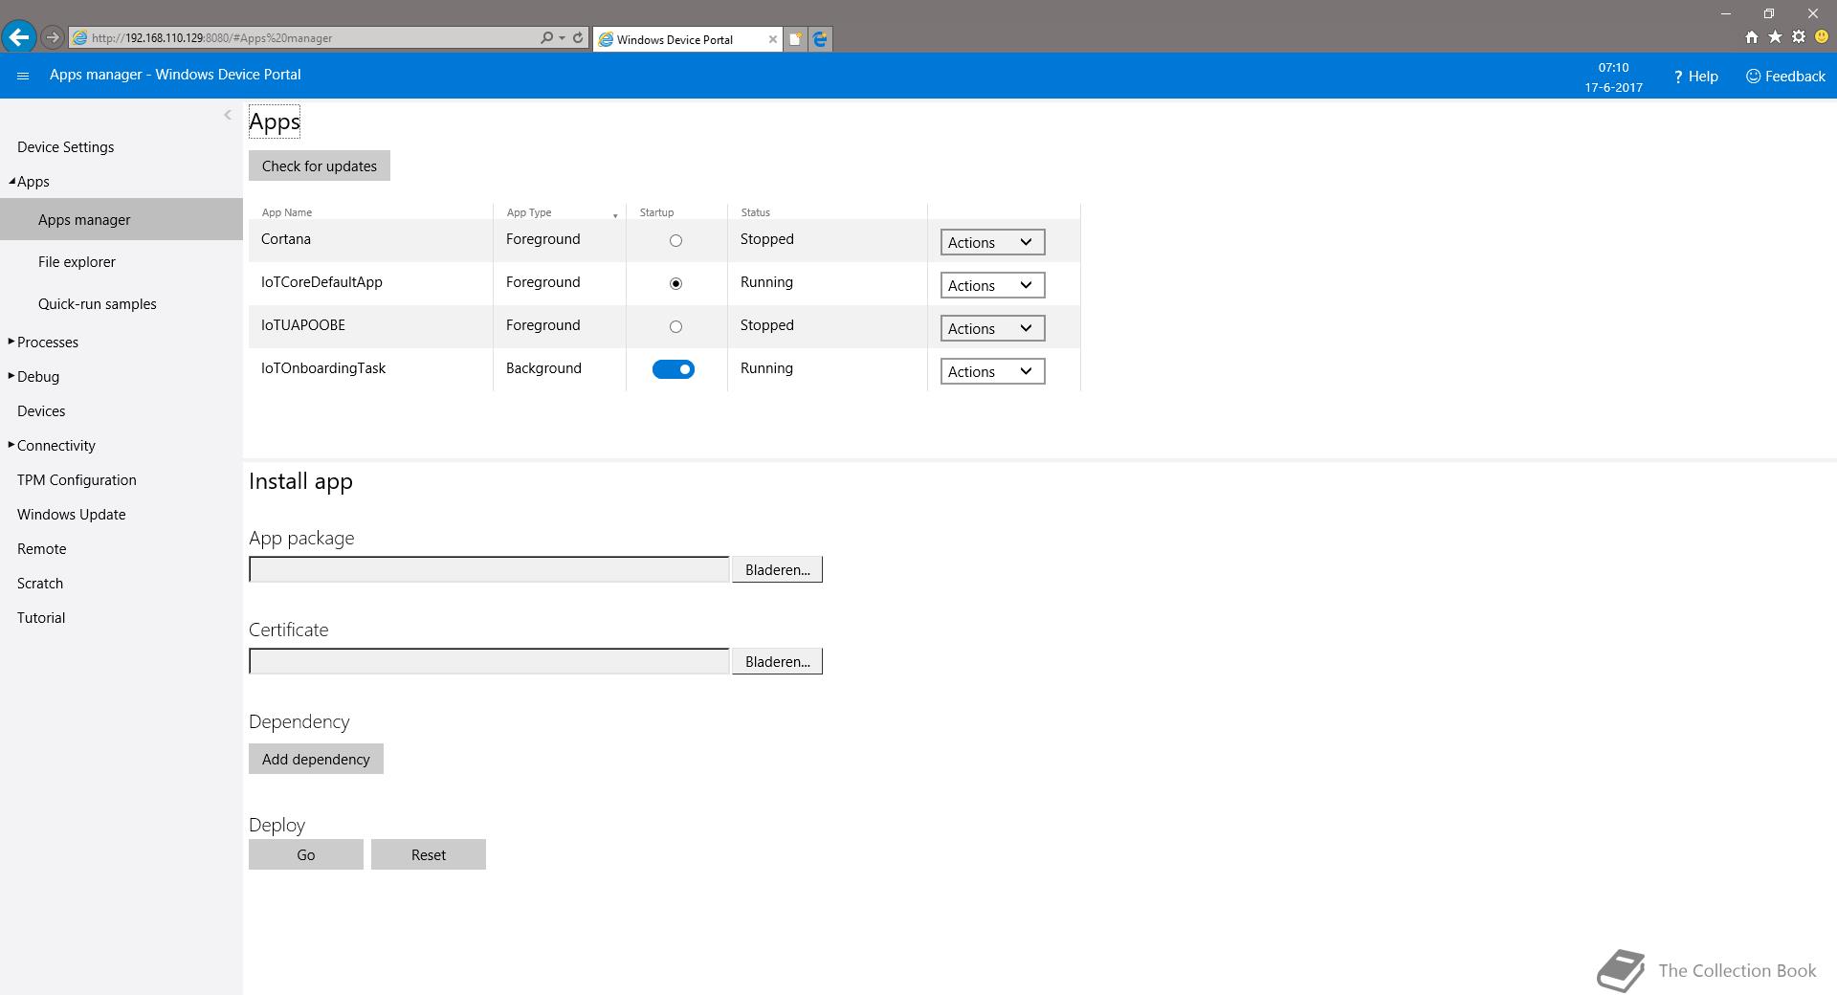Open Windows Update in the sidebar

[72, 515]
